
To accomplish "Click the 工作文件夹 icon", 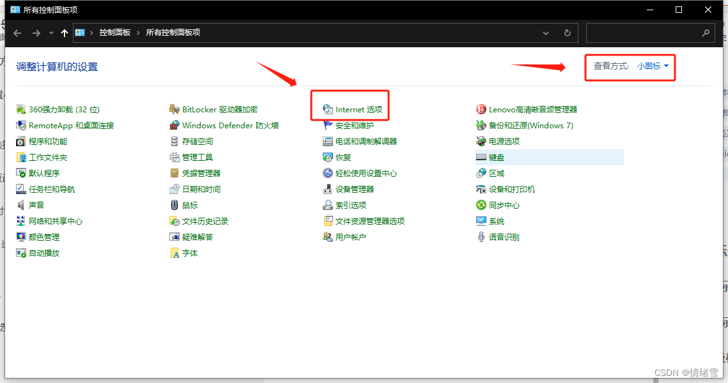I will [21, 157].
